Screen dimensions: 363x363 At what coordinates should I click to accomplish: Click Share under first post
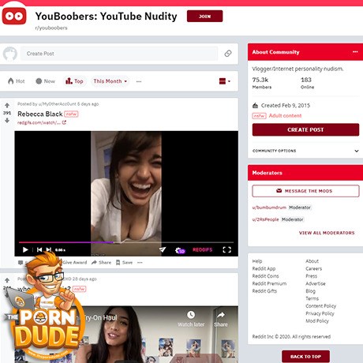101,263
